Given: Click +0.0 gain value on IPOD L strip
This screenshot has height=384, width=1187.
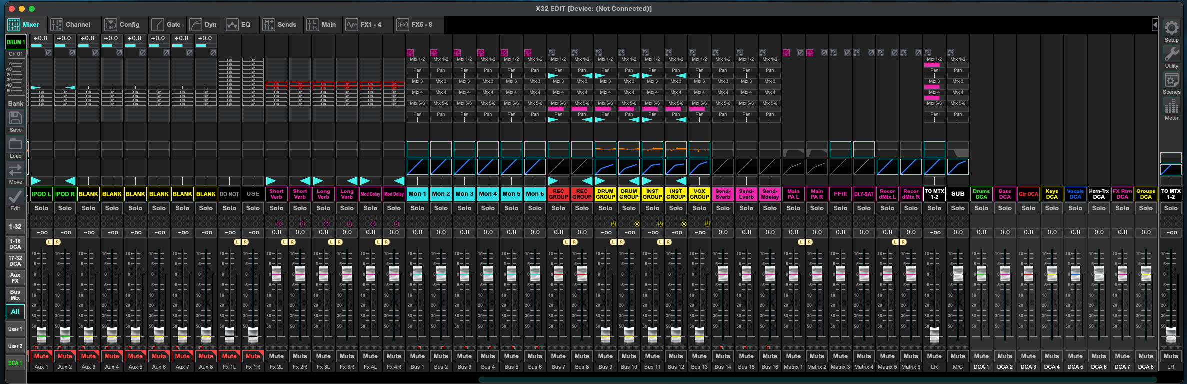Looking at the screenshot, I should coord(41,38).
